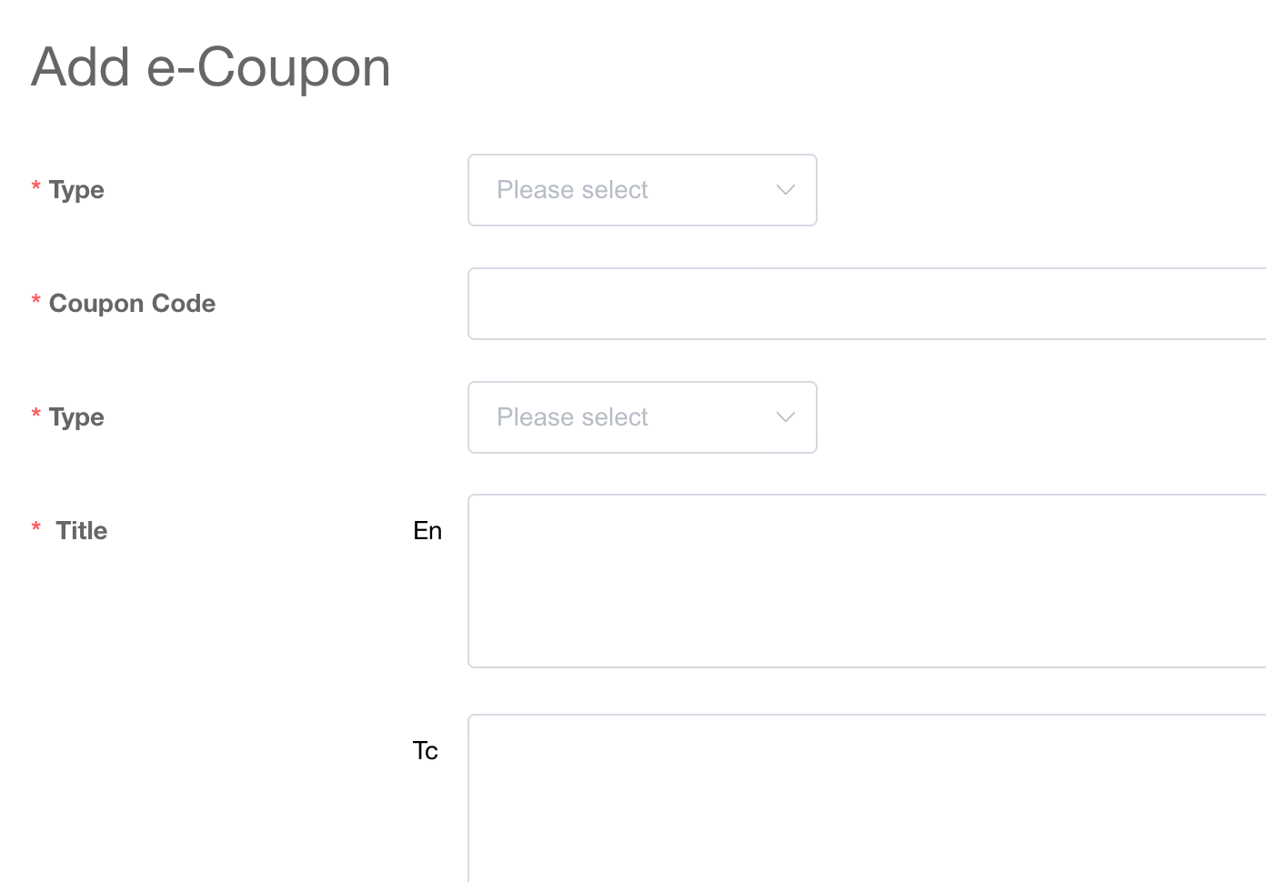This screenshot has height=882, width=1266.
Task: Click the Type label below Coupon Code
Action: click(76, 417)
